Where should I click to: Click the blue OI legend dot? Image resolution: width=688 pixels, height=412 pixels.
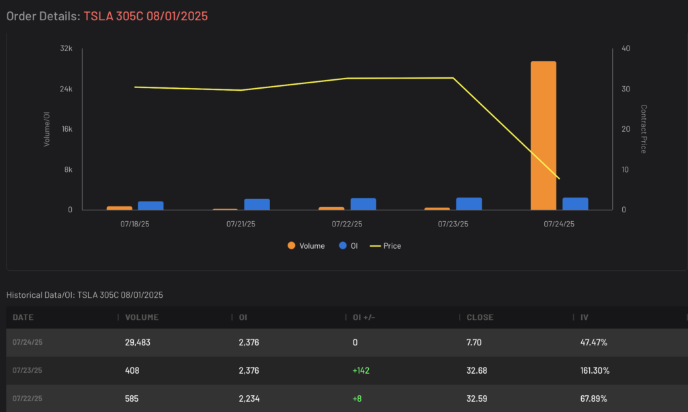coord(343,246)
